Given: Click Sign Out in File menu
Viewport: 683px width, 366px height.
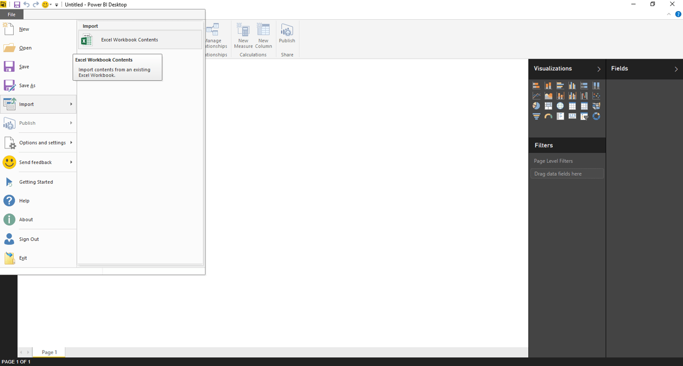Looking at the screenshot, I should pyautogui.click(x=29, y=239).
